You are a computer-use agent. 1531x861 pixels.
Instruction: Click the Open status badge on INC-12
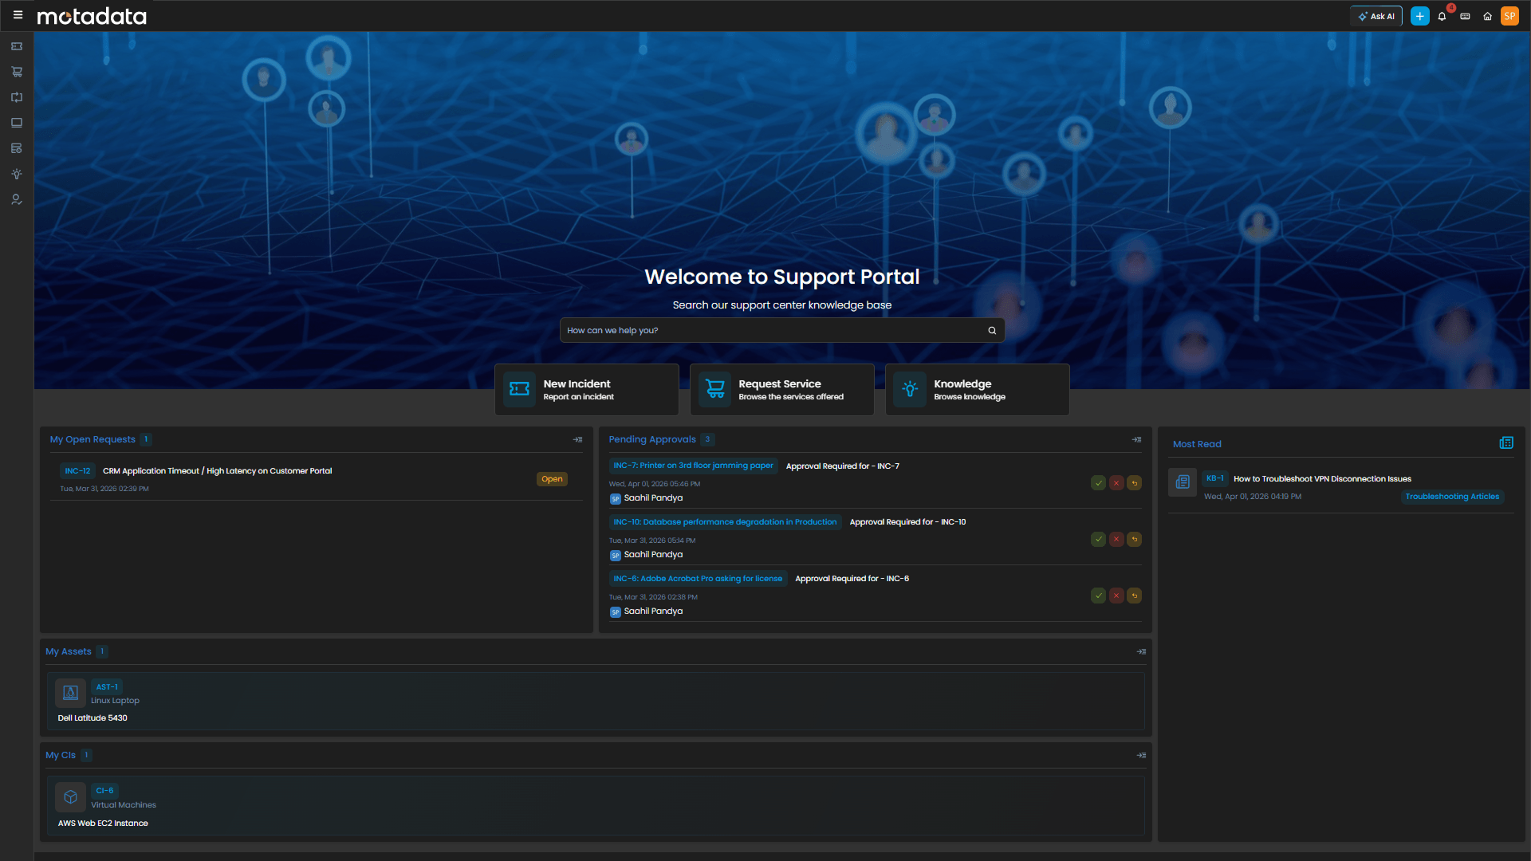pos(552,478)
